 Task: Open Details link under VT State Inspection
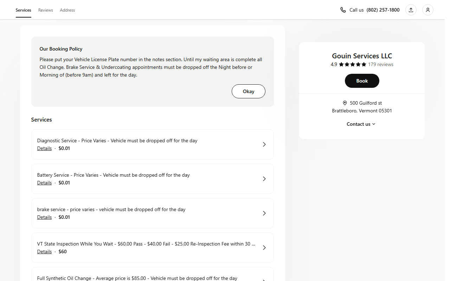click(x=45, y=251)
